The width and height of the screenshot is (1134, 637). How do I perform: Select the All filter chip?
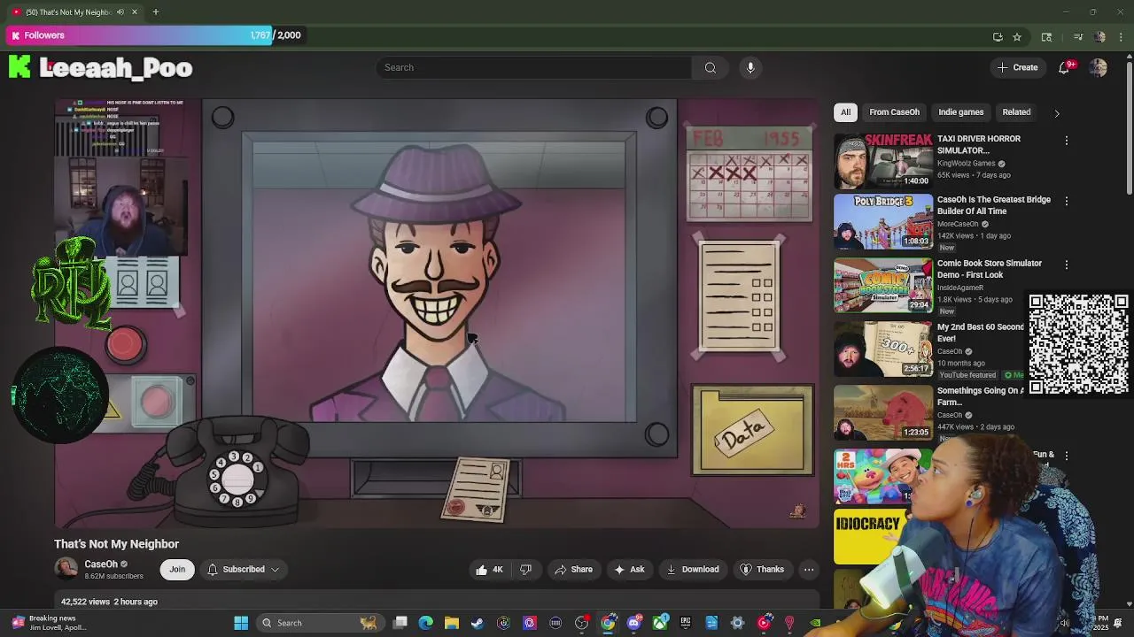845,112
